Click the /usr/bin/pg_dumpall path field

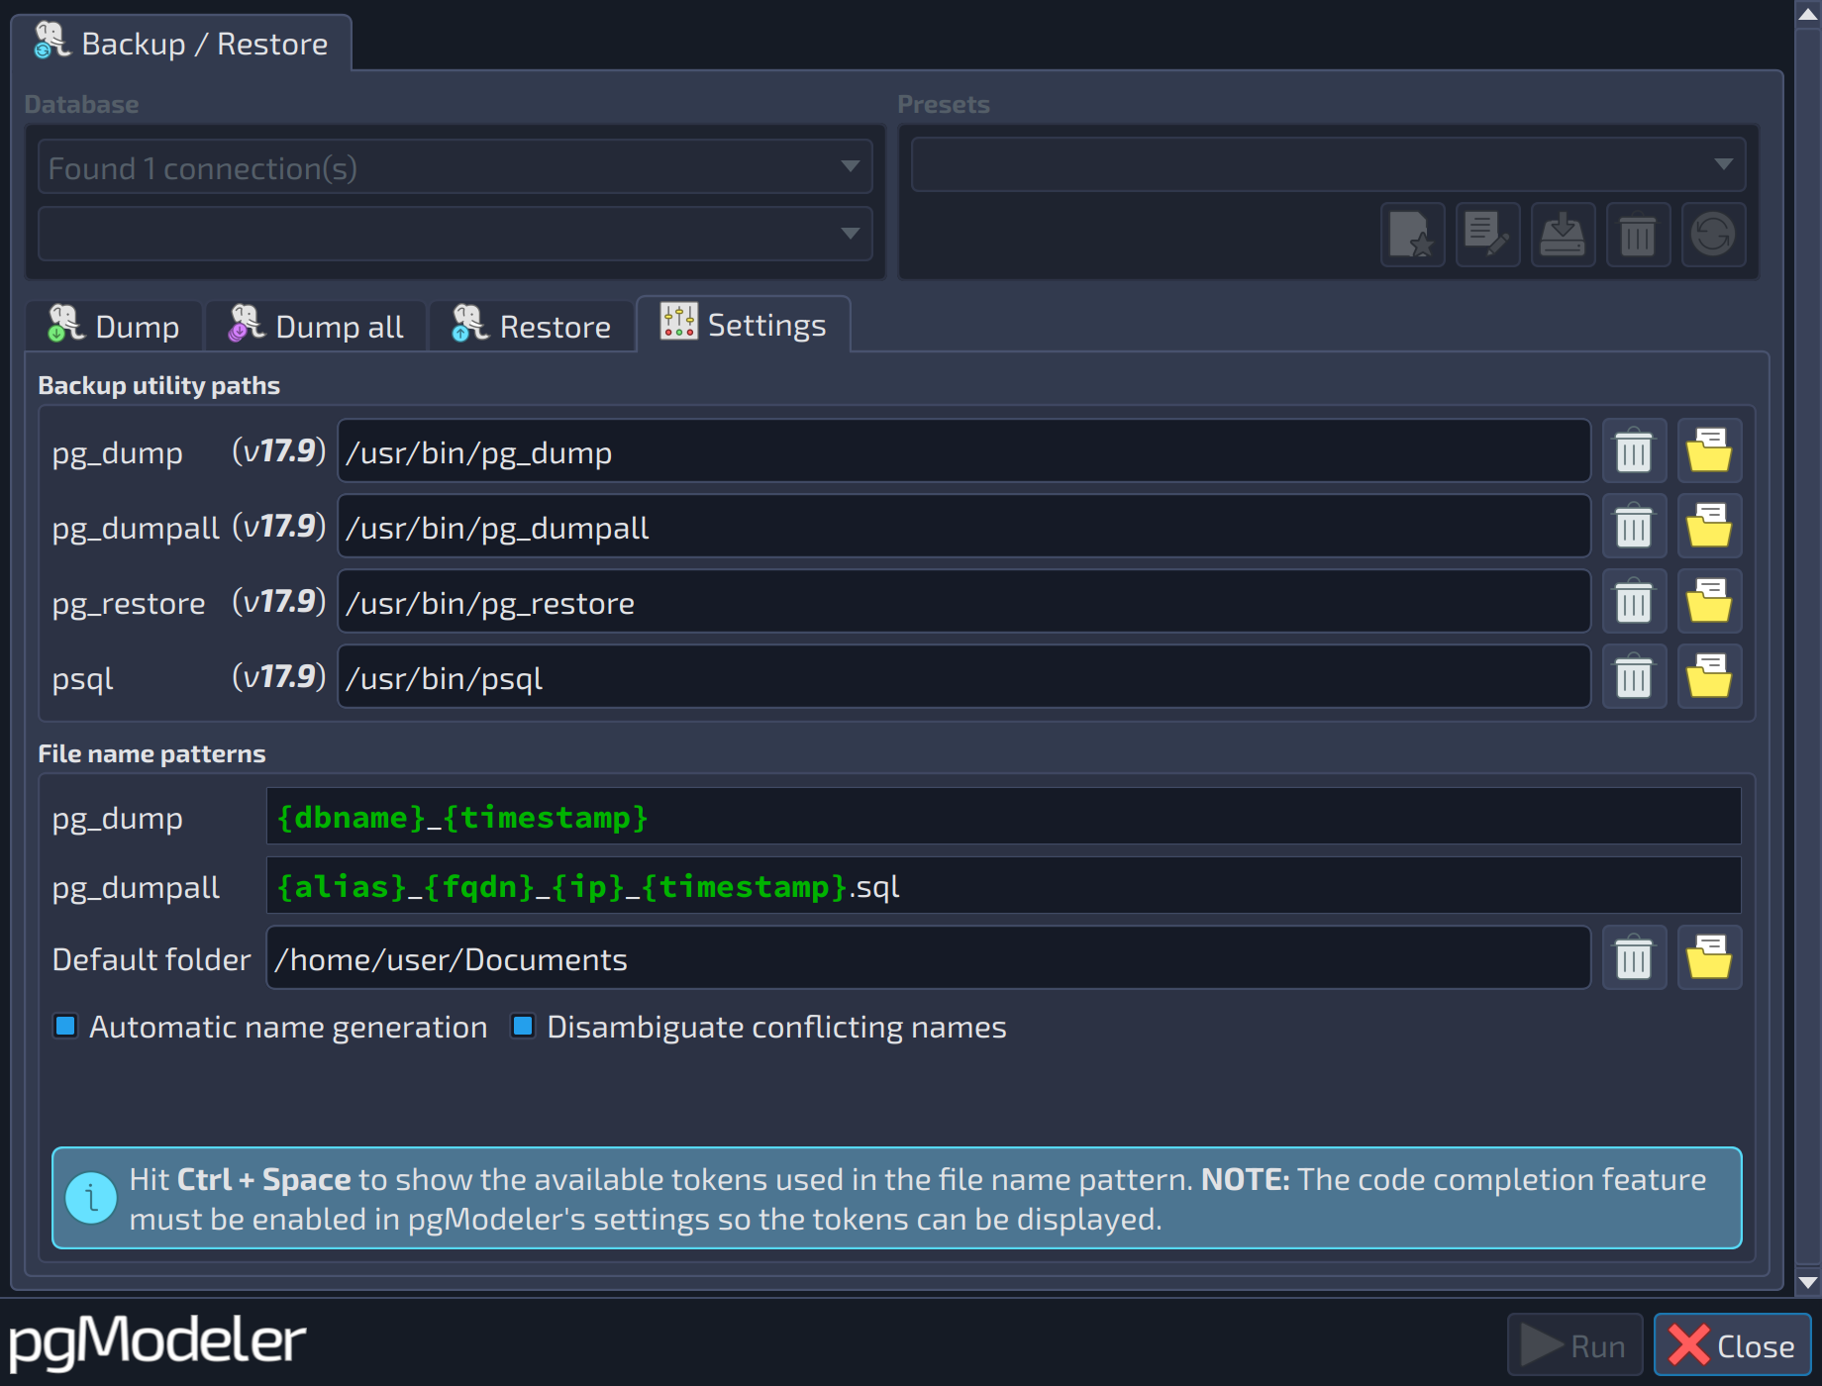coord(964,527)
